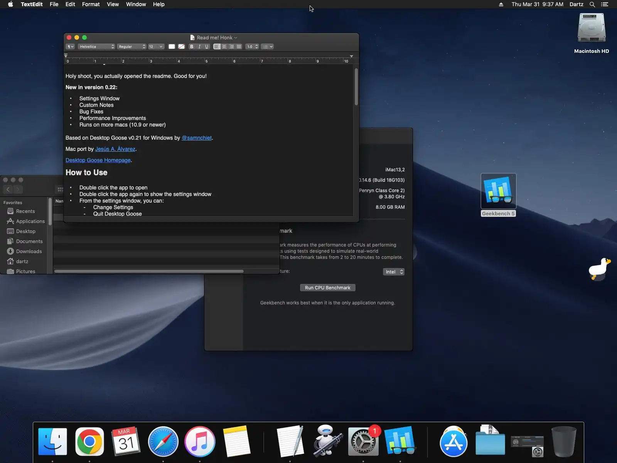617x463 pixels.
Task: Open iTunes from the Dock
Action: point(200,441)
